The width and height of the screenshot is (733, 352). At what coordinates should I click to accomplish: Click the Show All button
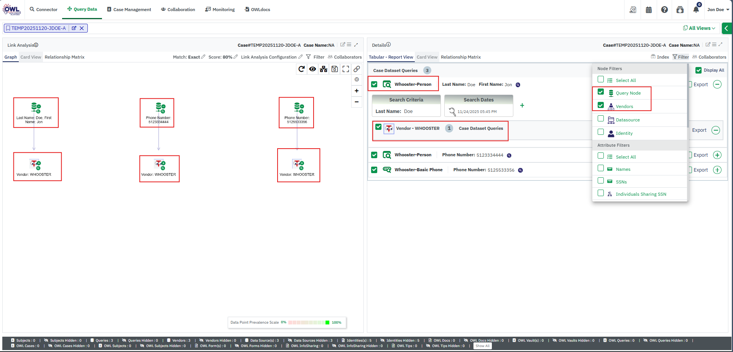tap(482, 346)
